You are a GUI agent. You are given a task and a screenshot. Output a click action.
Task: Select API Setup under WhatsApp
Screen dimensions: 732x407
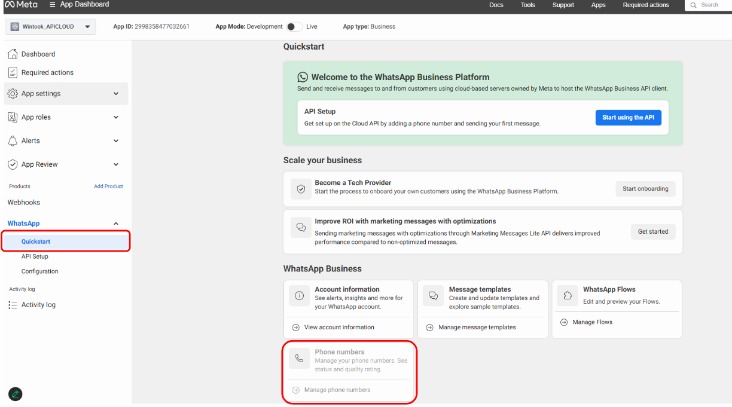point(35,256)
